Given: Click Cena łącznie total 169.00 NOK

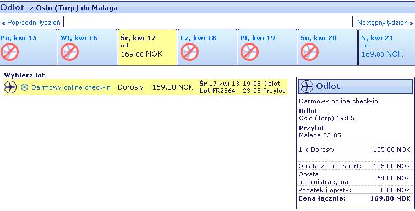Looking at the screenshot, I should tap(390, 198).
